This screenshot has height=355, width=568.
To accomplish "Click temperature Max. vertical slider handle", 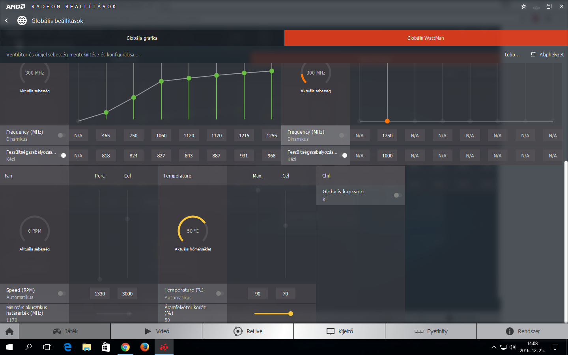I will click(x=258, y=190).
